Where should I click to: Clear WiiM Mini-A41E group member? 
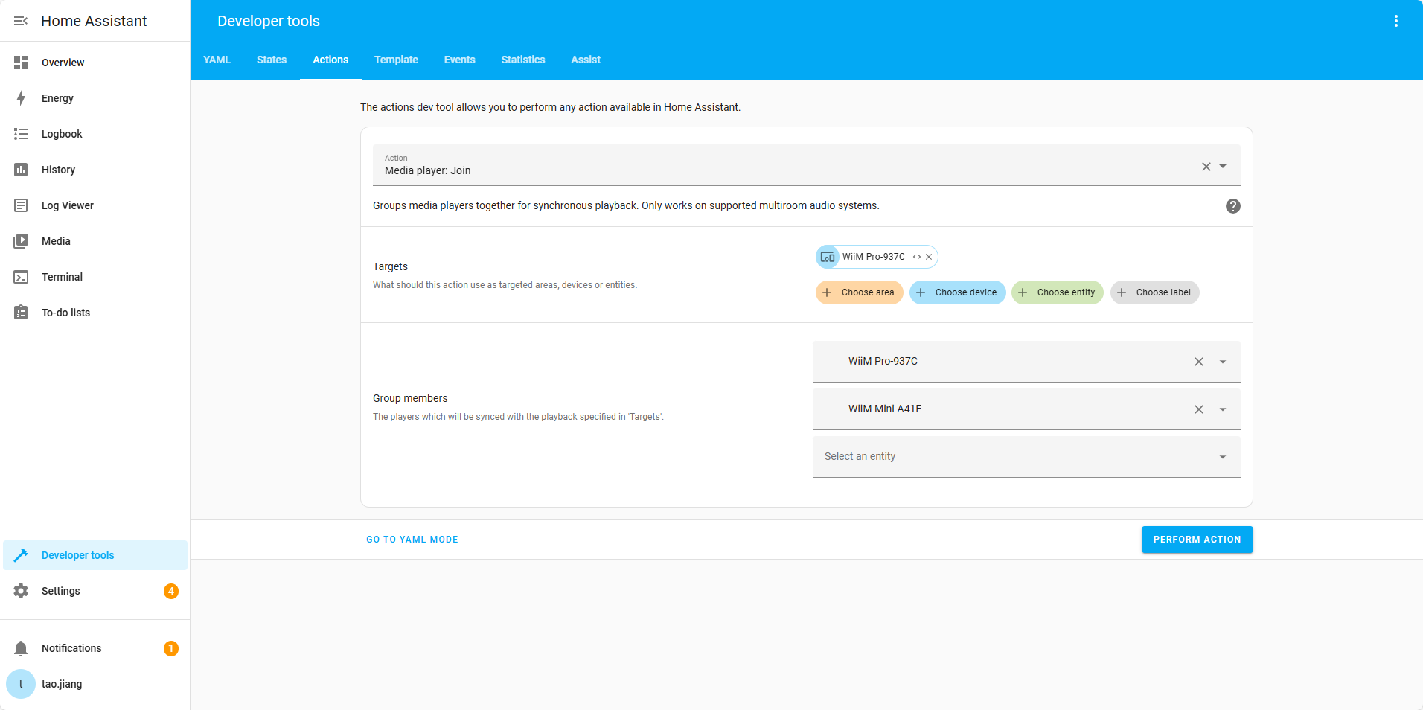pyautogui.click(x=1199, y=409)
